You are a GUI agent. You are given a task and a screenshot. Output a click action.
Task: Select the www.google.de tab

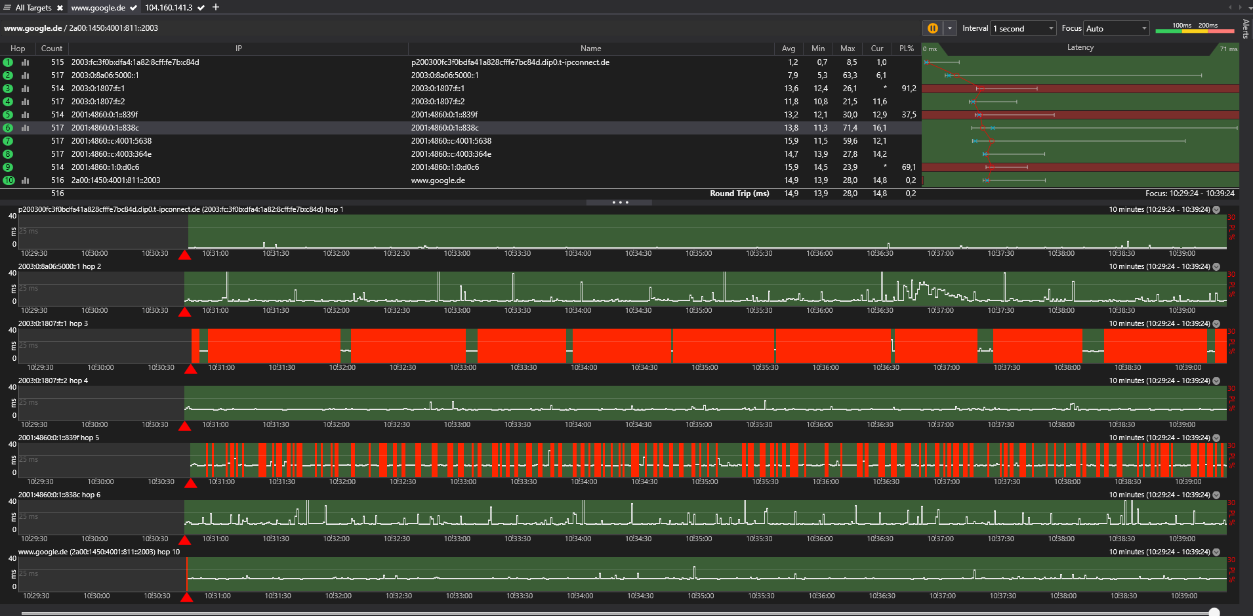point(98,8)
